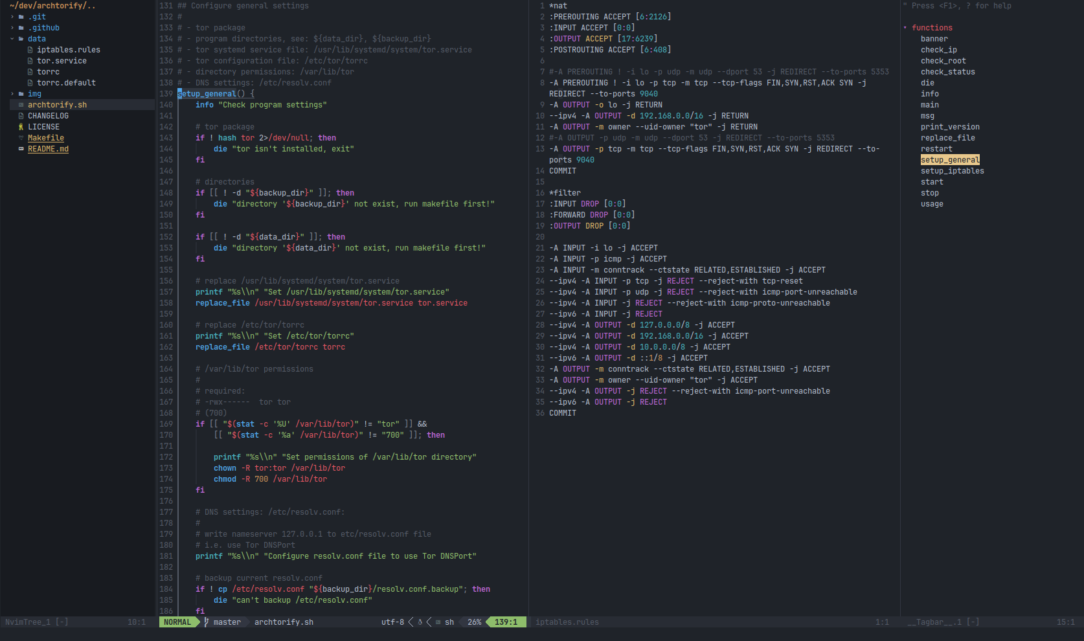
Task: Open iptables.rules in file tree
Action: pyautogui.click(x=69, y=50)
